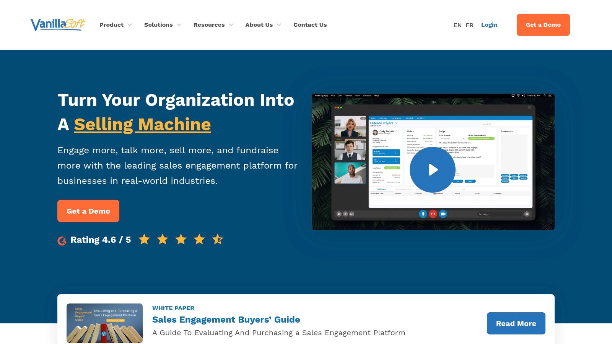This screenshot has width=612, height=344.
Task: Open the Resources menu
Action: click(209, 25)
